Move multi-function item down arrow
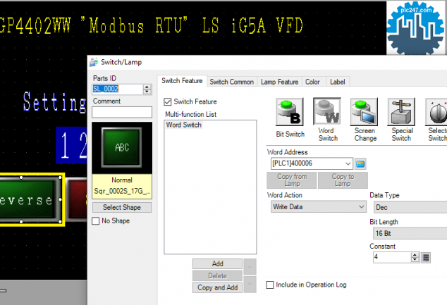This screenshot has height=305, width=447. pyautogui.click(x=250, y=284)
